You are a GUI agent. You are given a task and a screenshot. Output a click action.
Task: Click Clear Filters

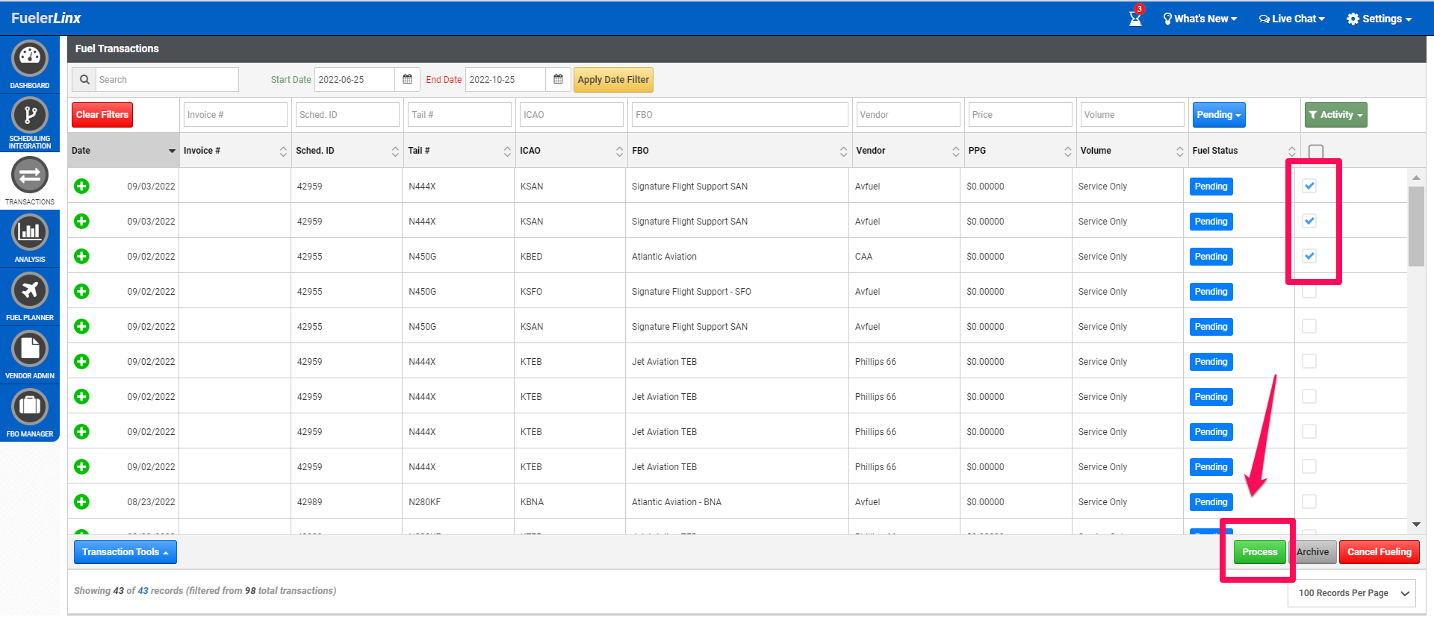tap(102, 115)
